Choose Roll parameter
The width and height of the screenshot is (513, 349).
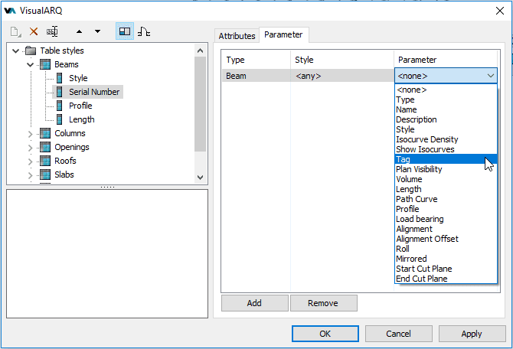(x=446, y=249)
